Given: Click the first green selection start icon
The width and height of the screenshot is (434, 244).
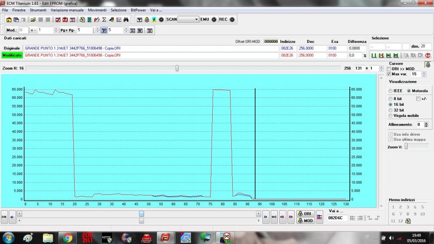Looking at the screenshot, I should [x=374, y=55].
